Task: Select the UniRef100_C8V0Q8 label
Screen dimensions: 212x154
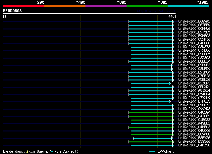Action: pos(194,134)
